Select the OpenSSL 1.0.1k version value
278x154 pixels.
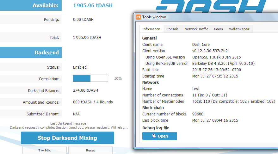216,57
